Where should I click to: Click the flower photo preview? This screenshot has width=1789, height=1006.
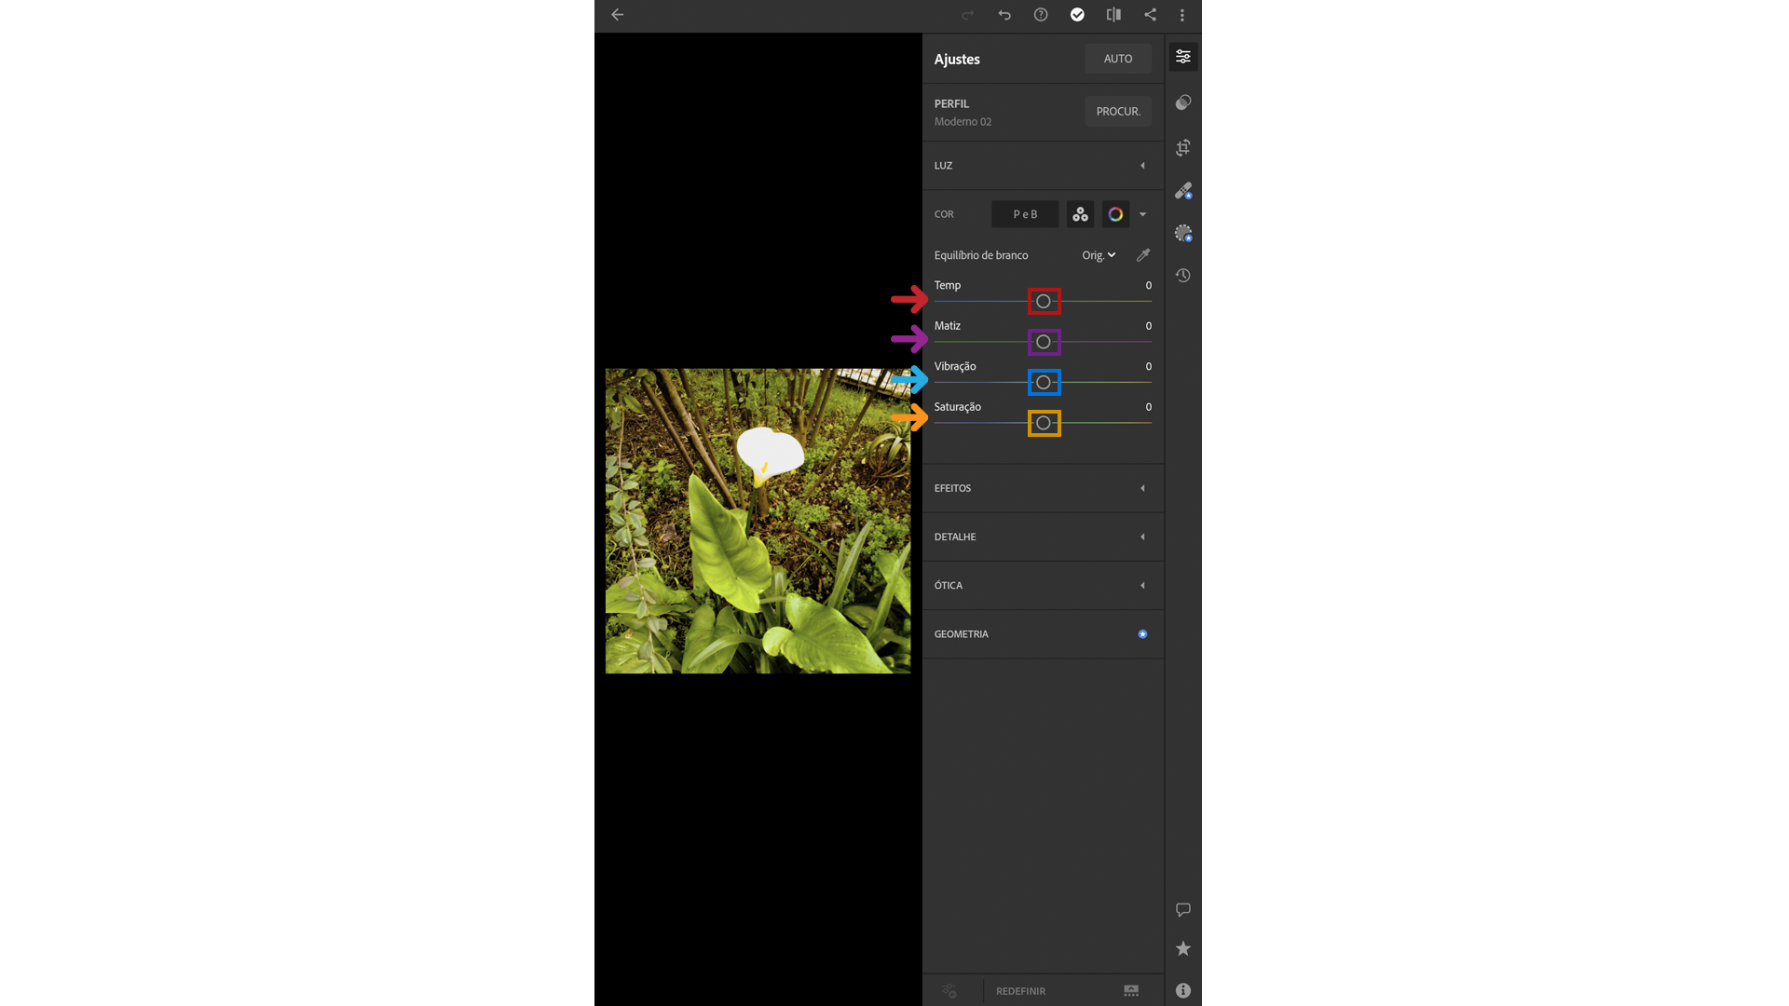(x=758, y=521)
